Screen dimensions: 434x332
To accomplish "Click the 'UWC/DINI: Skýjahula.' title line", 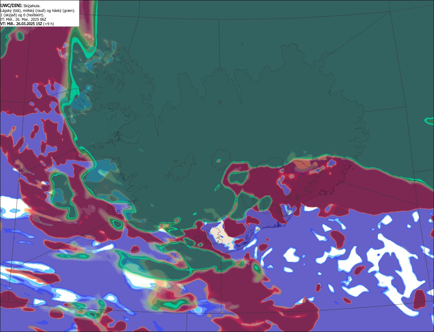I will point(20,5).
